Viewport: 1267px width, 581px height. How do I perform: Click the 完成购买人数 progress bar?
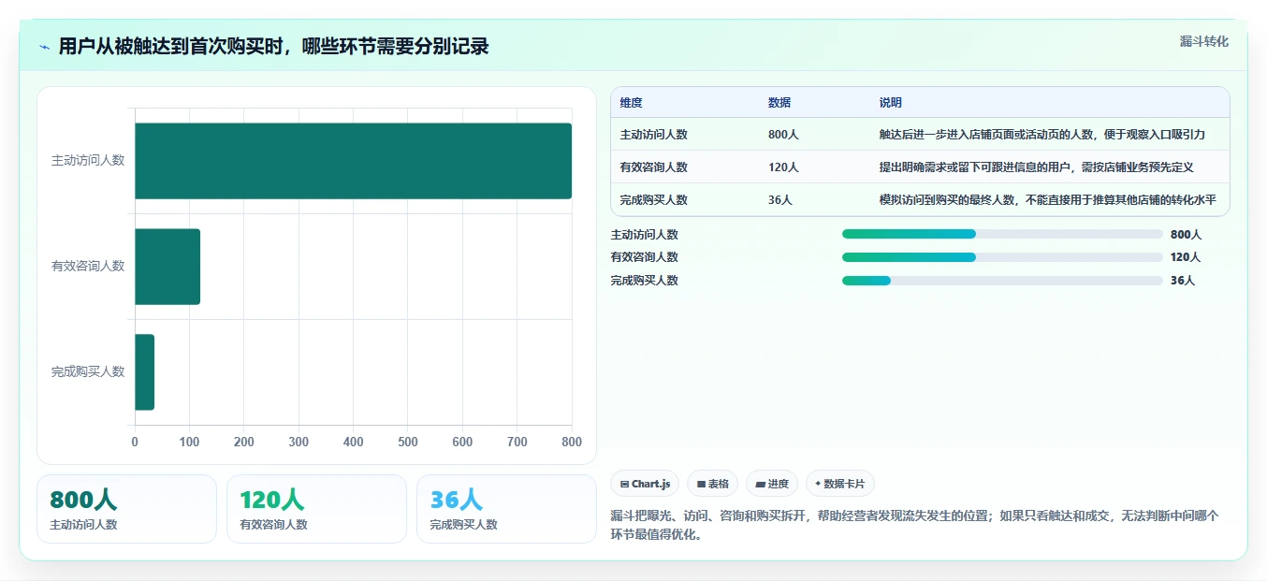point(1002,280)
